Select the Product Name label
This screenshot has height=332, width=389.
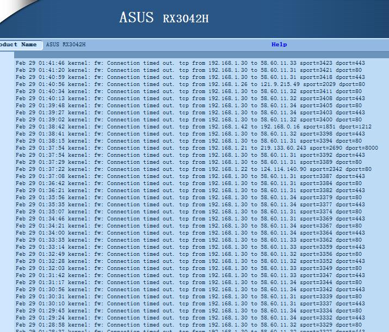pos(18,45)
